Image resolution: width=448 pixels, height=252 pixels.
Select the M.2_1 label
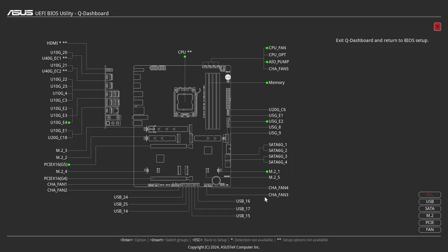[x=274, y=171]
